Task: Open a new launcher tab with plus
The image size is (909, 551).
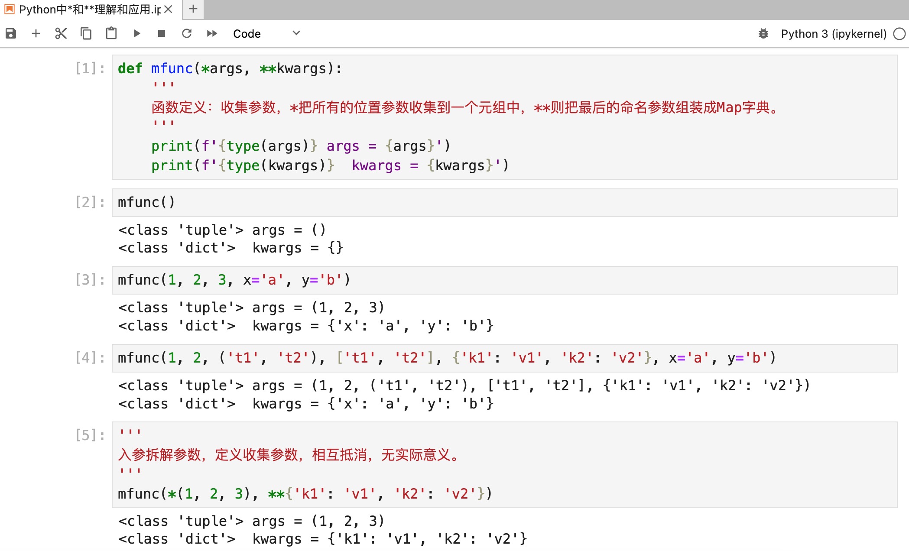Action: [x=193, y=9]
